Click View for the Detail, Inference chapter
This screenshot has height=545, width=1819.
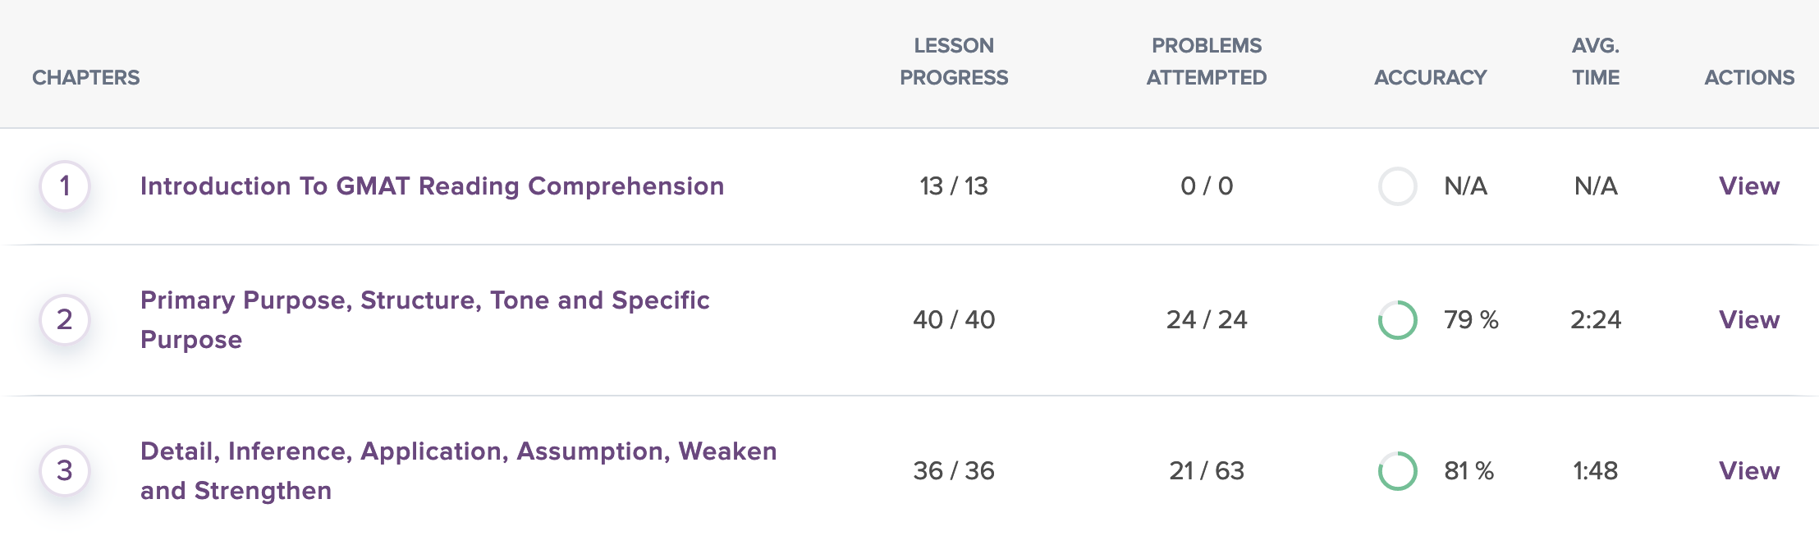(1748, 470)
